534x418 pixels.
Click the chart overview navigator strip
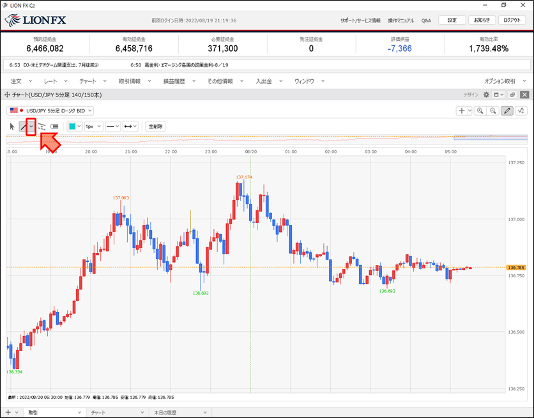point(266,139)
